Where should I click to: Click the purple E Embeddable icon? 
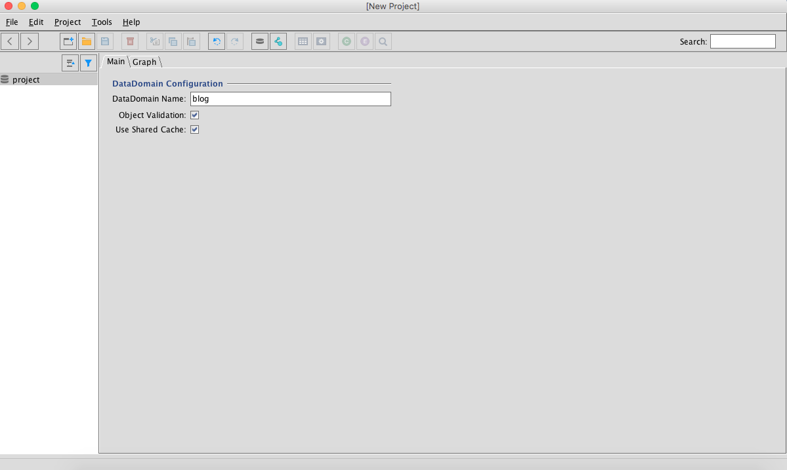tap(365, 41)
